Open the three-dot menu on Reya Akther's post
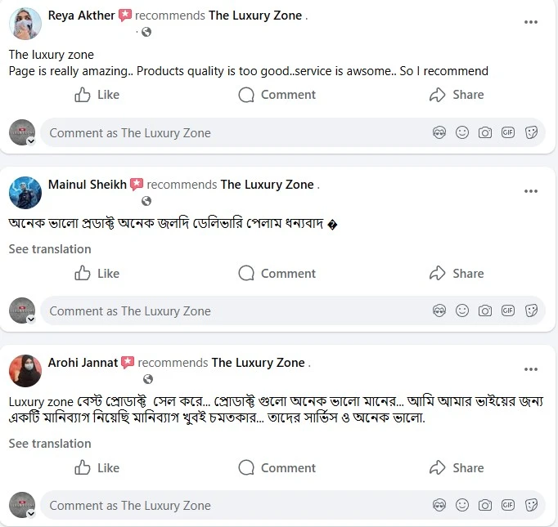 (531, 21)
